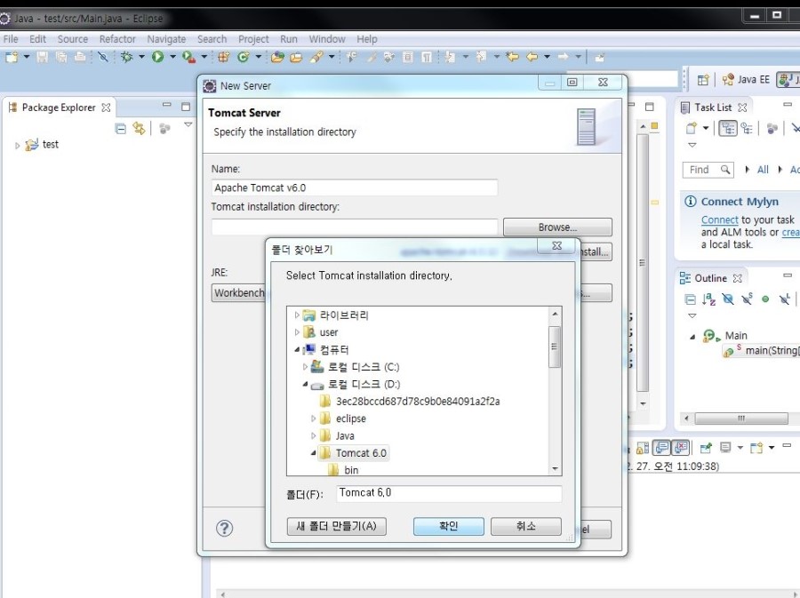The height and width of the screenshot is (598, 800).
Task: Click the Forward navigation arrow icon
Action: tap(564, 57)
